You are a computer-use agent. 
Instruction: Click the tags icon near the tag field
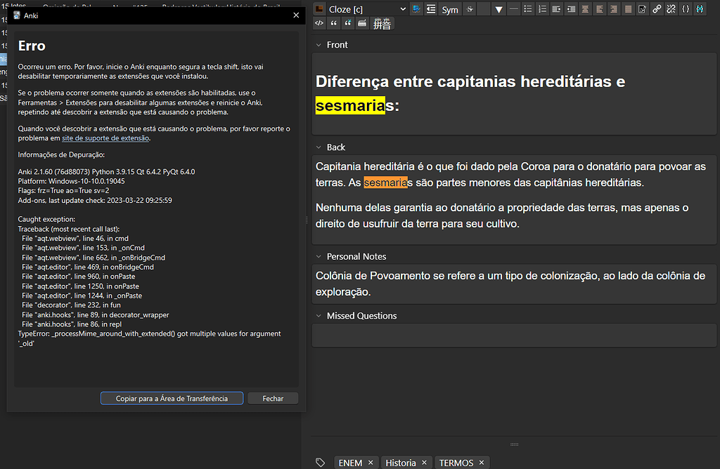coord(320,462)
